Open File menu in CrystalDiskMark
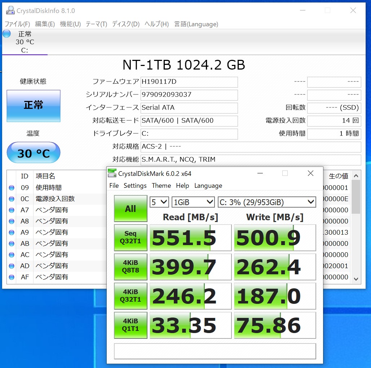371x368 pixels. [x=114, y=186]
